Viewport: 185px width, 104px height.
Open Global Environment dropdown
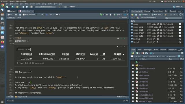pos(147,18)
